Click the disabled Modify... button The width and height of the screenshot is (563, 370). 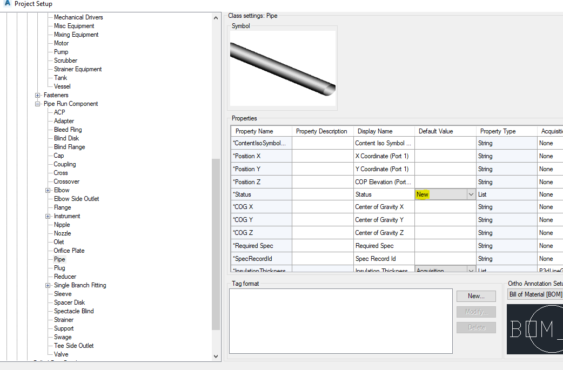click(x=476, y=312)
